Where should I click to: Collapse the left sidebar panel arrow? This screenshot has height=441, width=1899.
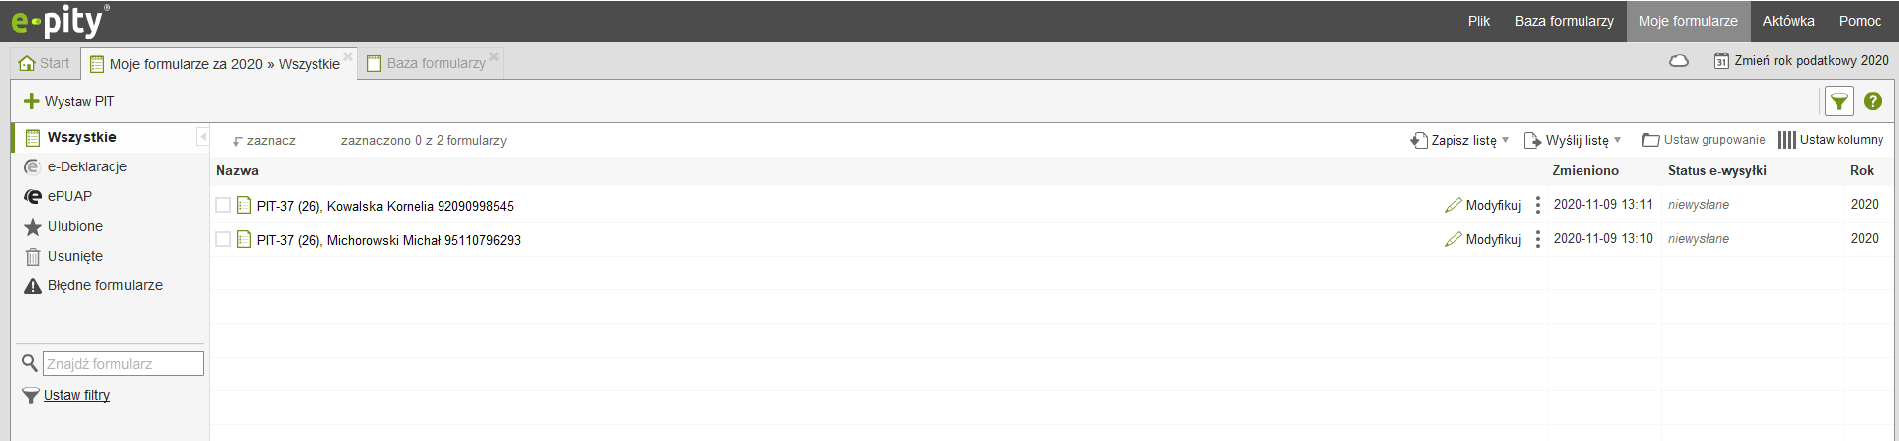pyautogui.click(x=202, y=137)
